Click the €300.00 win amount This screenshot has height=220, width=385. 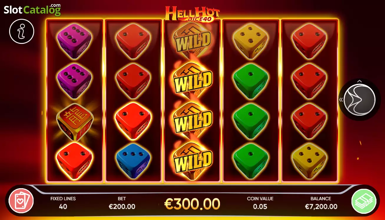click(x=192, y=204)
